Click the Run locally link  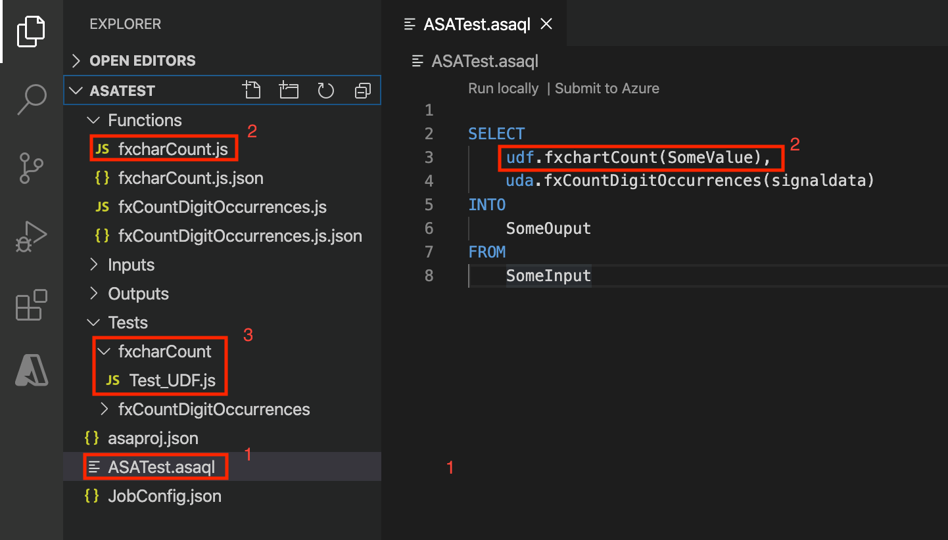[x=503, y=88]
